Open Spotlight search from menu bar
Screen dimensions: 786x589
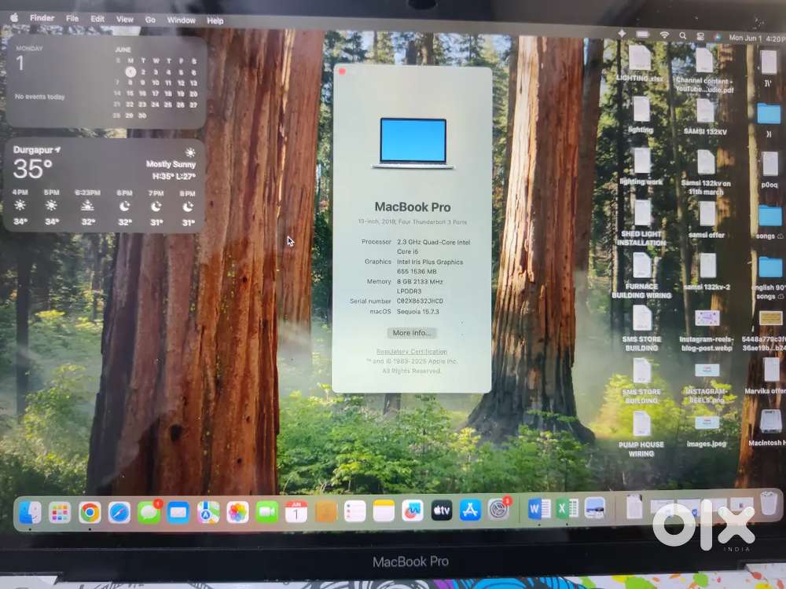682,36
